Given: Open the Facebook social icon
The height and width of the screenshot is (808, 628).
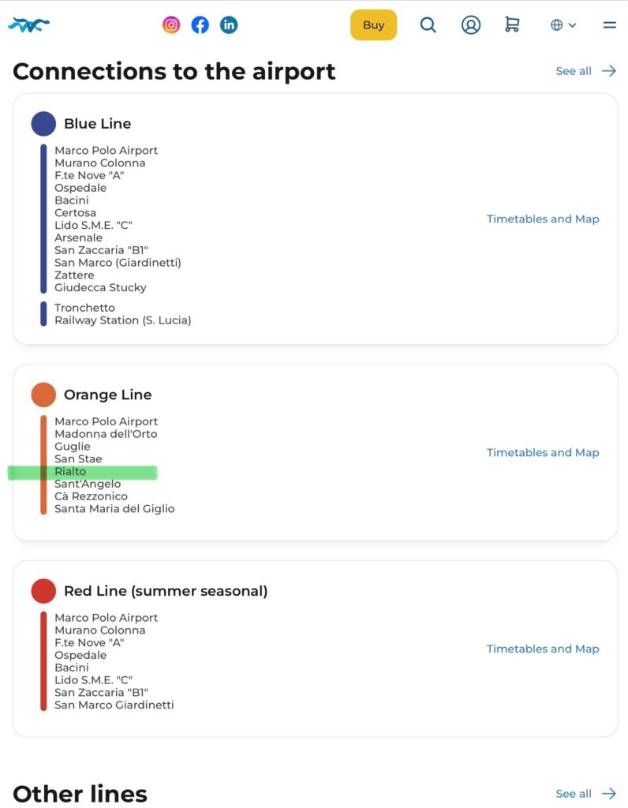Looking at the screenshot, I should coord(200,25).
